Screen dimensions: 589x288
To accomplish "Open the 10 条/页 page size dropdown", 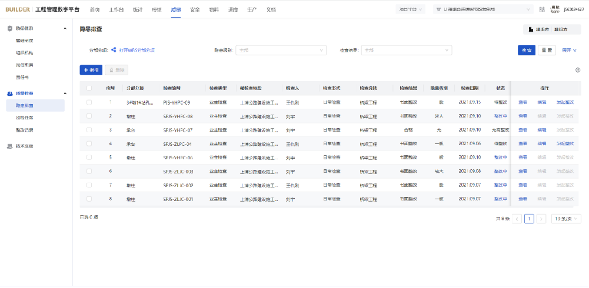I will (566, 219).
